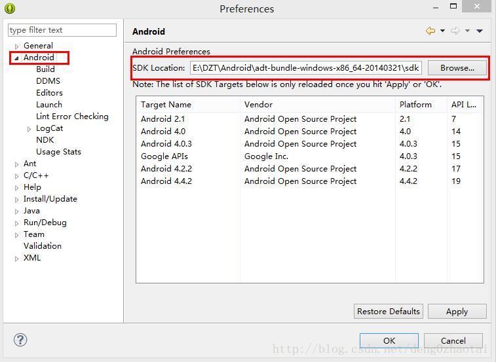This screenshot has height=362, width=496.
Task: Open the Editors preferences page
Action: point(49,93)
